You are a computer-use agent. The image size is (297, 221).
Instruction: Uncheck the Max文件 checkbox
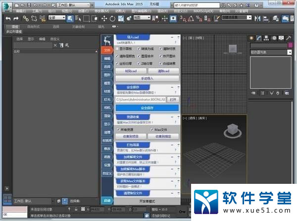point(152,130)
